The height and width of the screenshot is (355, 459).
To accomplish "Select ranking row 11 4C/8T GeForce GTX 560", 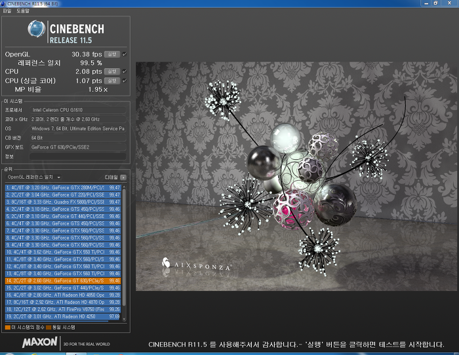I will (63, 259).
